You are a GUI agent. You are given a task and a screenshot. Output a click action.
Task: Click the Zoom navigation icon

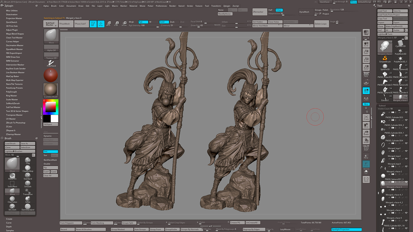click(366, 52)
